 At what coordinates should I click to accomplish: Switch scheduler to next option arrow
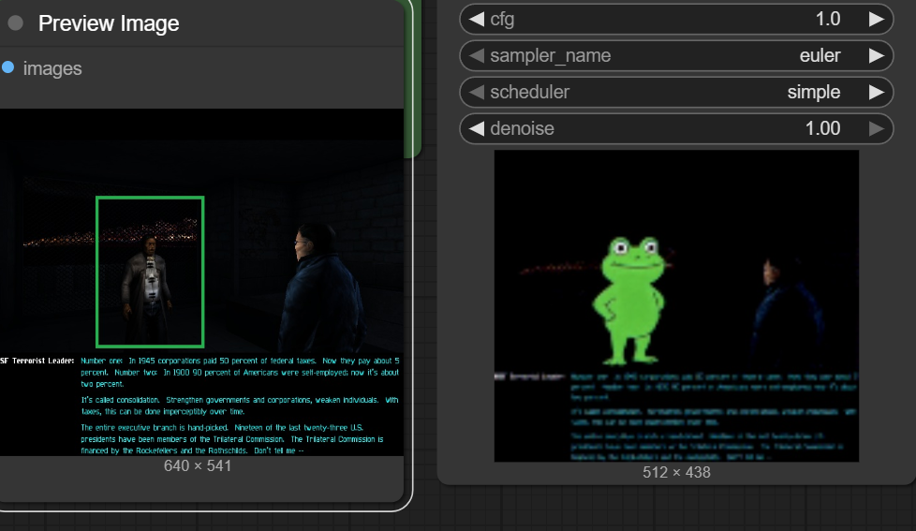pyautogui.click(x=877, y=93)
